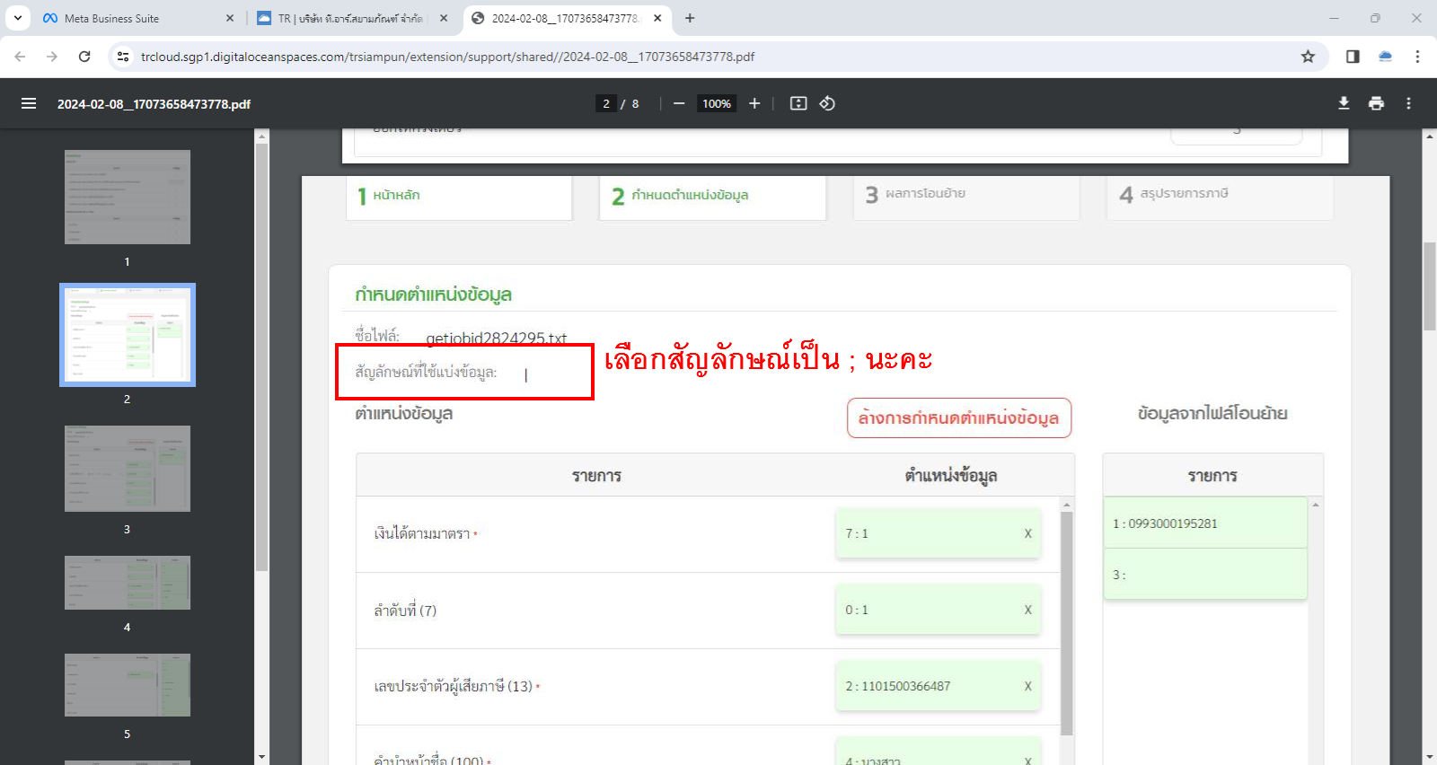Switch to Meta Business Suite tab
1437x765 pixels.
tap(137, 18)
